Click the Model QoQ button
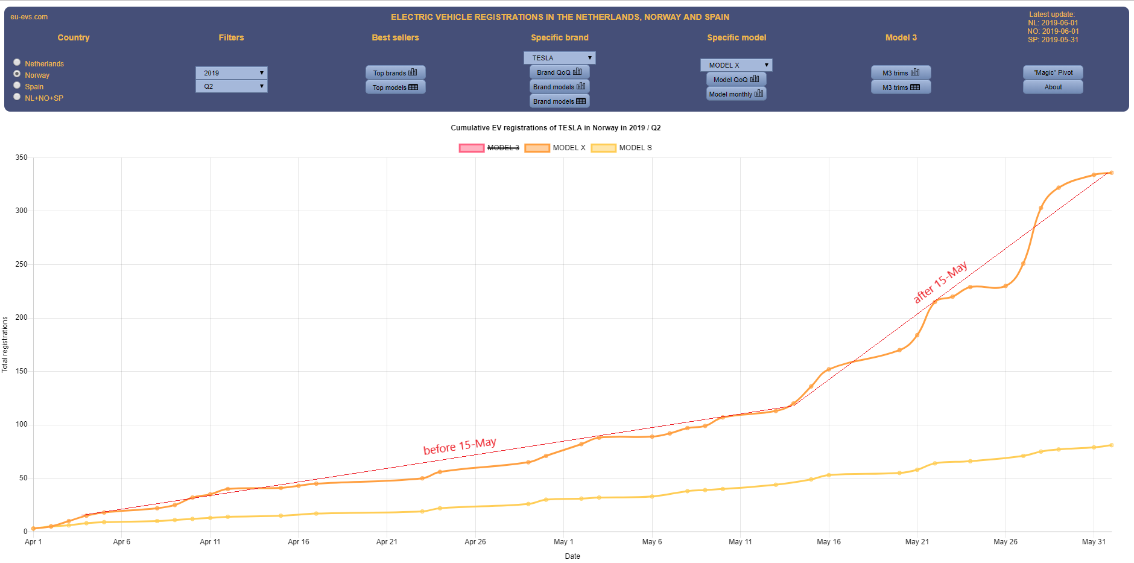 tap(736, 79)
